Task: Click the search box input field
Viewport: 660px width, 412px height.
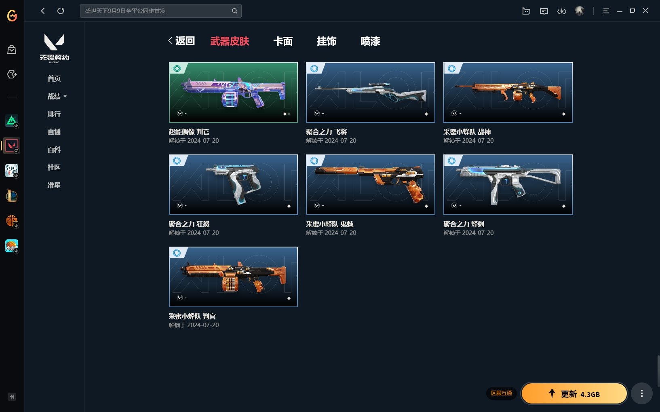Action: tap(161, 11)
